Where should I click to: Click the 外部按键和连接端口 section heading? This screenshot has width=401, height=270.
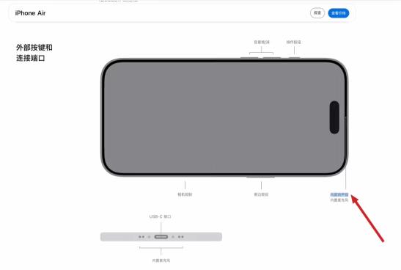click(x=34, y=53)
